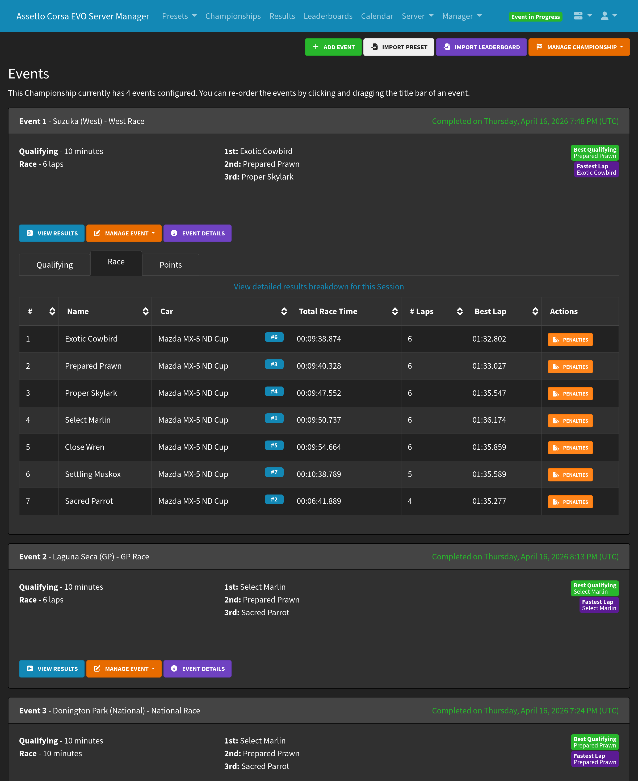Image resolution: width=638 pixels, height=781 pixels.
Task: Click car number badge #4
Action: tap(274, 391)
